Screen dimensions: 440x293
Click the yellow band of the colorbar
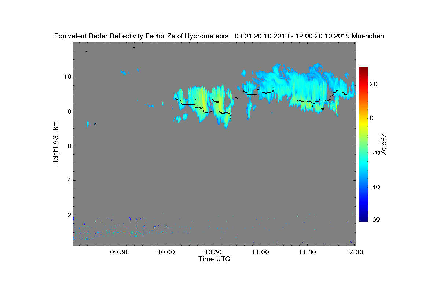(x=363, y=125)
